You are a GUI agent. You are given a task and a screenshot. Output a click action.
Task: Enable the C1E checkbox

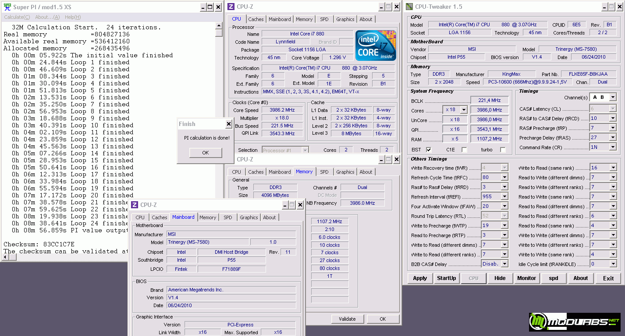coord(464,150)
